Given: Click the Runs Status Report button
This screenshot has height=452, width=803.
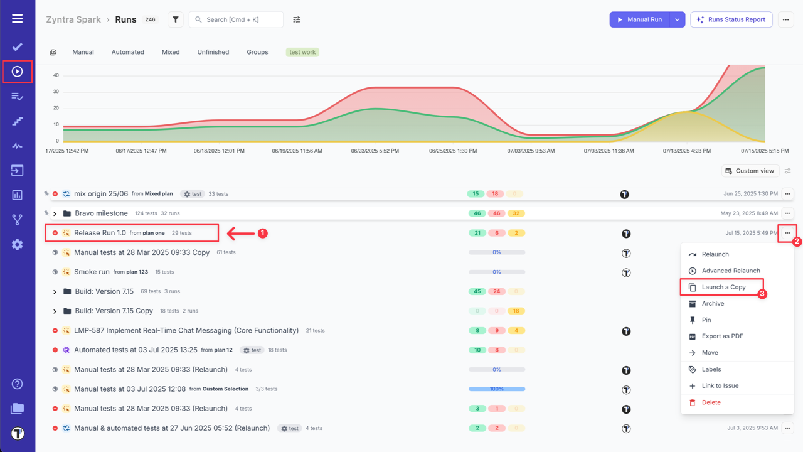Looking at the screenshot, I should (x=731, y=19).
